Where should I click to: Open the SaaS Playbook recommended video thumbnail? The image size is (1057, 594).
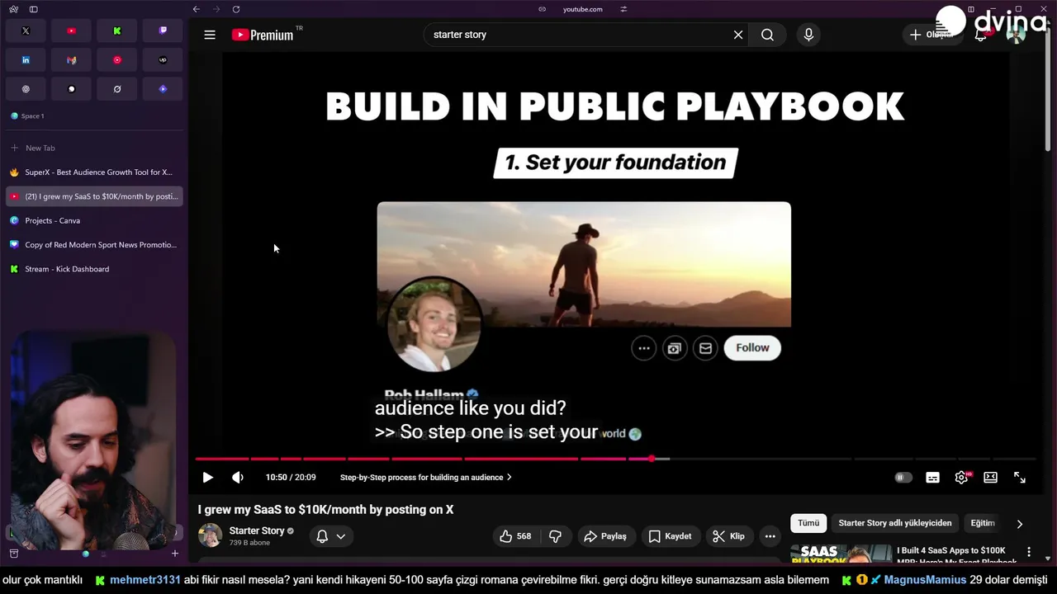click(841, 554)
